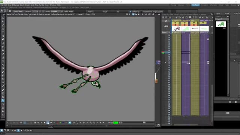Switch to the Palette room tab
This screenshot has height=135, width=240.
pos(188,5)
